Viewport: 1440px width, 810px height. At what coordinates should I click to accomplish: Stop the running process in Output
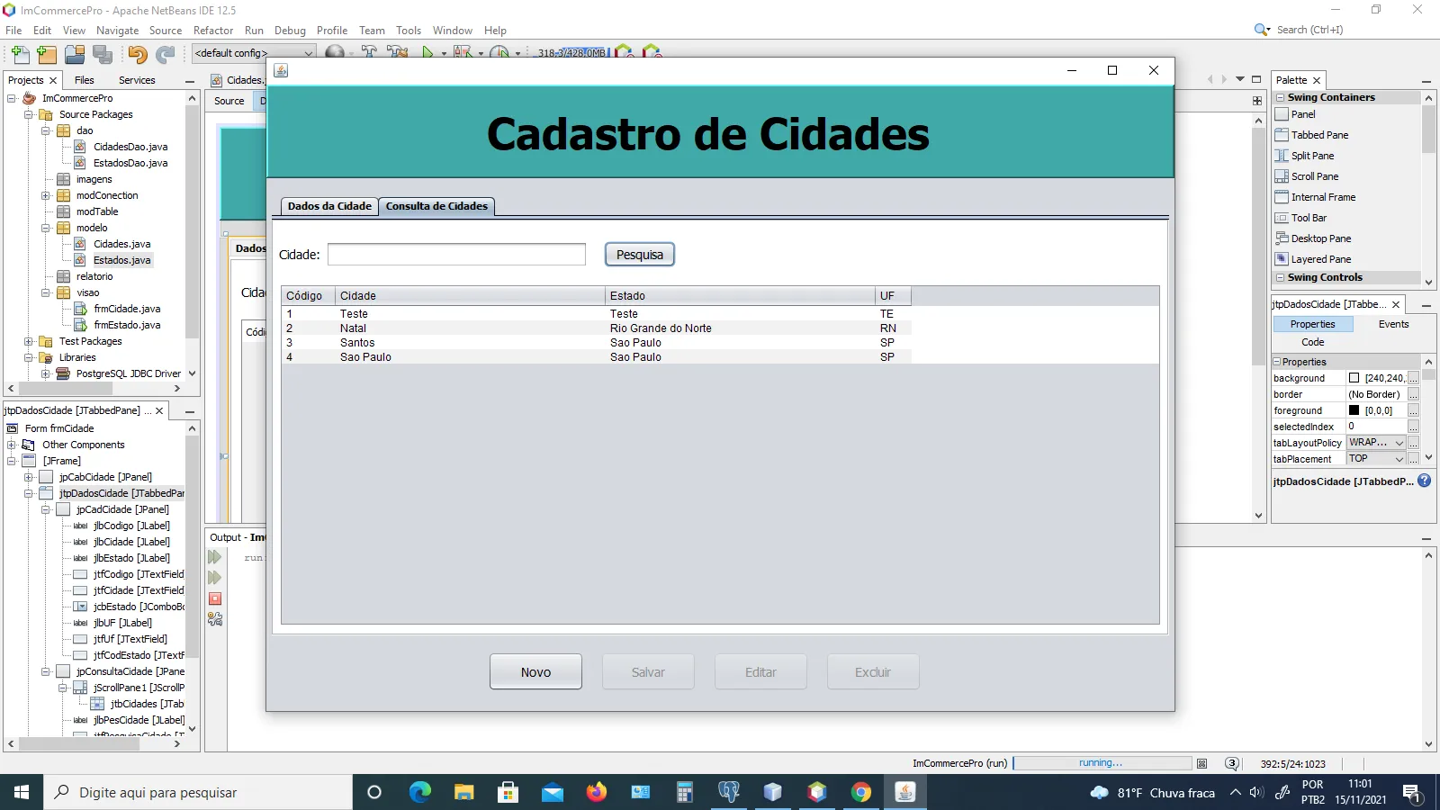pos(215,598)
